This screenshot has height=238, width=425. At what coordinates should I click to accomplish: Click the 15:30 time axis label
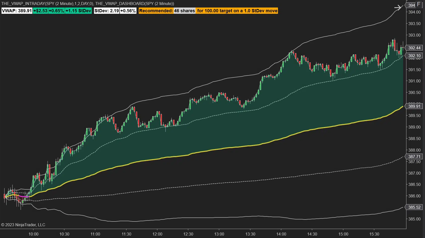tap(374, 234)
